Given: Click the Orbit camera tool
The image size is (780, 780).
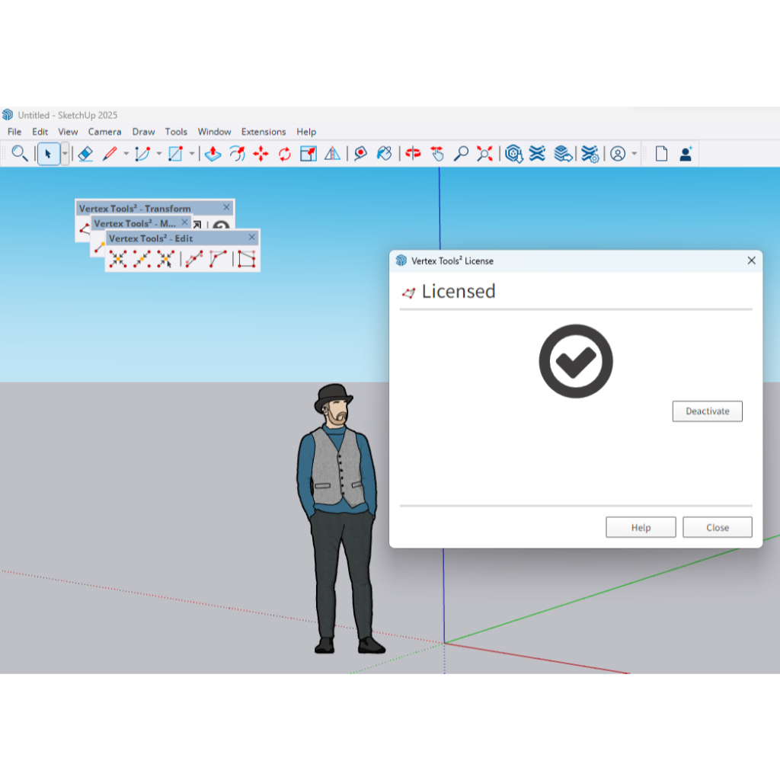Looking at the screenshot, I should (x=413, y=154).
